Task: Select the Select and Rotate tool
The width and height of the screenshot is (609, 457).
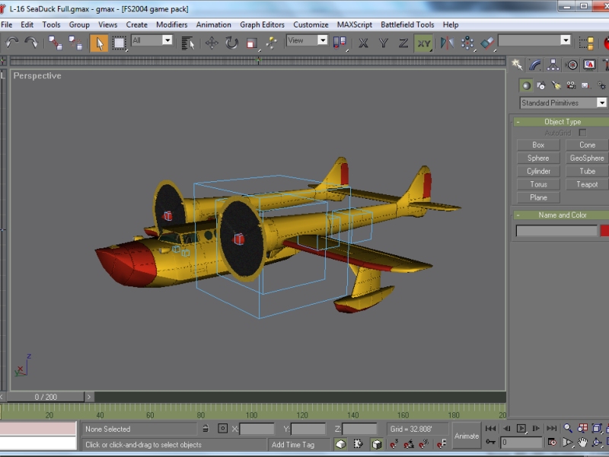Action: click(231, 43)
